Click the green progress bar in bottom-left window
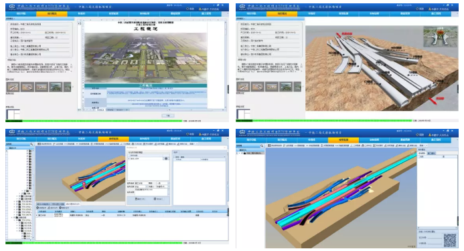Screen dimensions: 464x251 [94, 243]
